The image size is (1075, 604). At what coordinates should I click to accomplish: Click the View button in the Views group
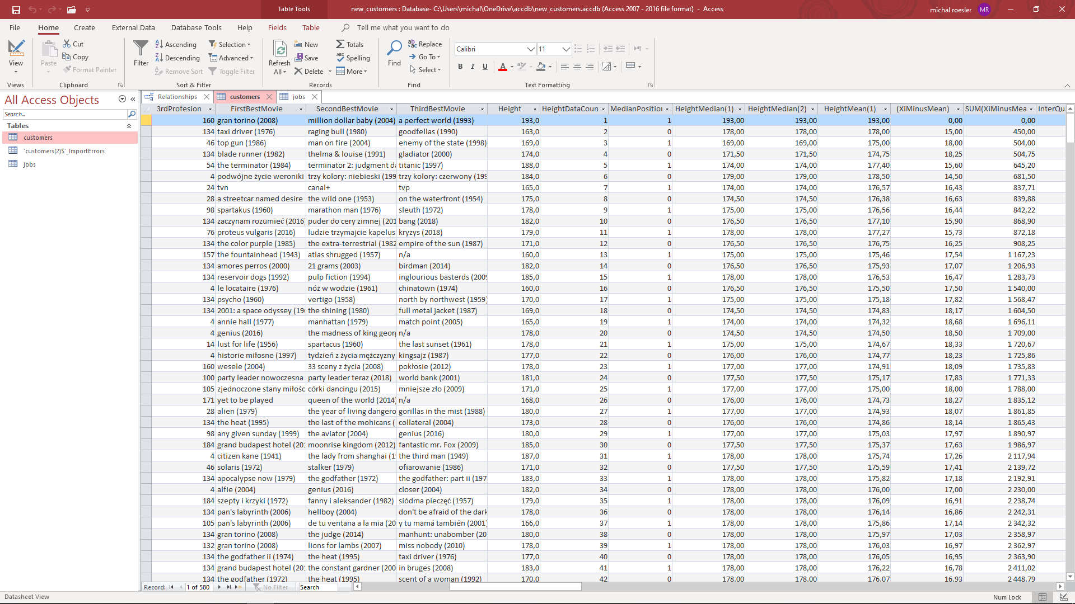(16, 56)
